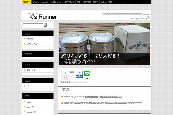
Task: Open the About menu item
Action: coord(45,2)
